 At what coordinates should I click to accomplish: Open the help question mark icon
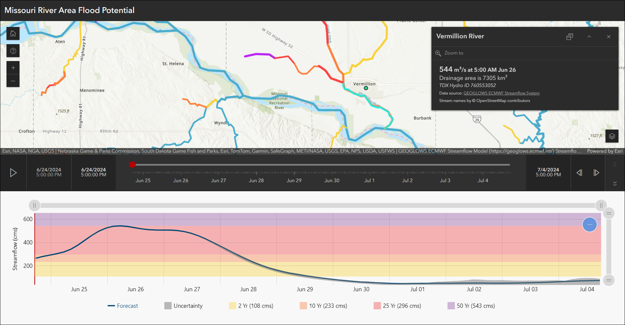pyautogui.click(x=13, y=51)
